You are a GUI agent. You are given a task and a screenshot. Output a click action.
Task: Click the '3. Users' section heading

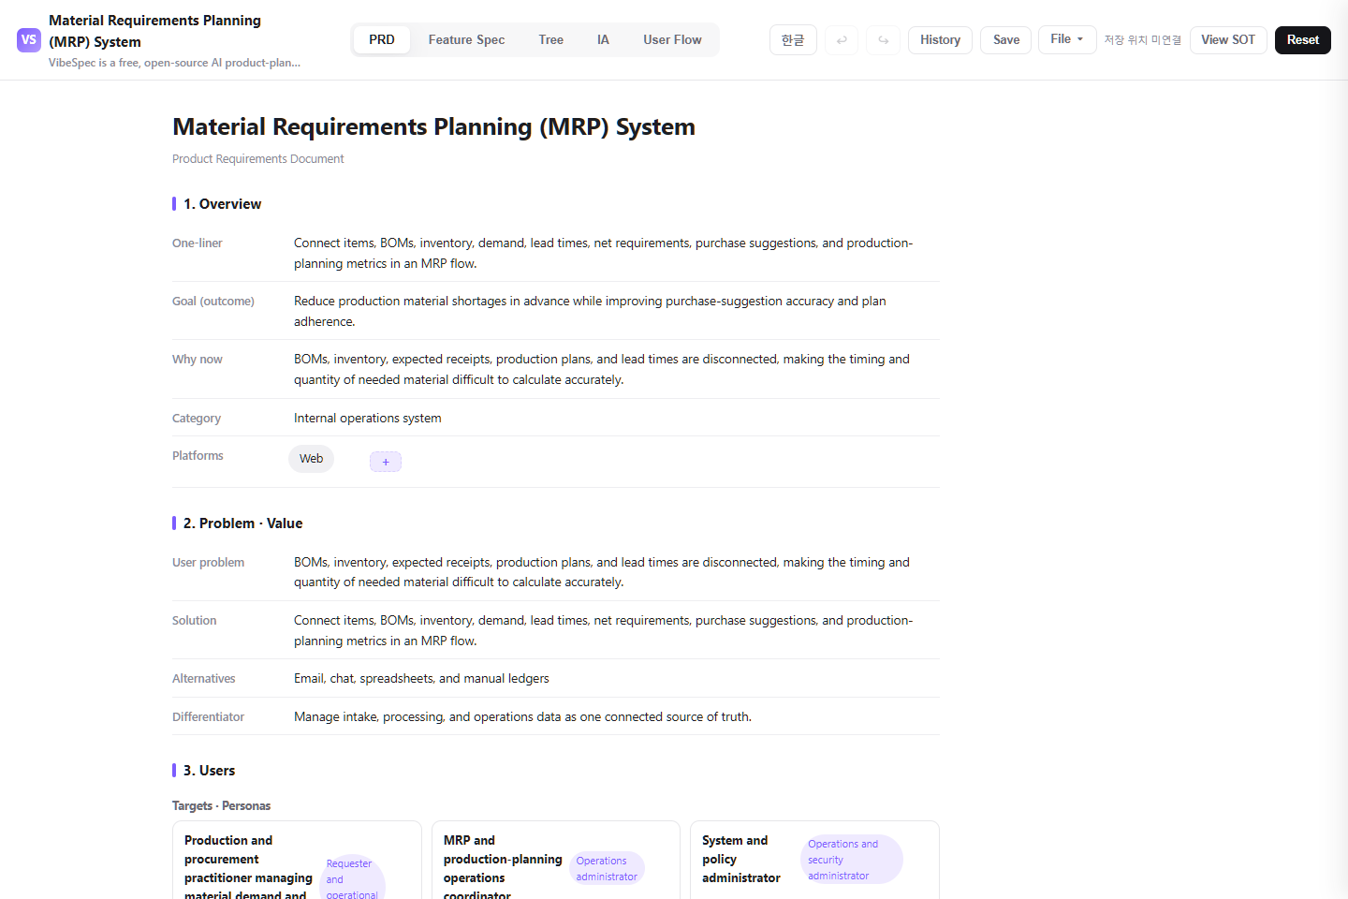click(209, 771)
